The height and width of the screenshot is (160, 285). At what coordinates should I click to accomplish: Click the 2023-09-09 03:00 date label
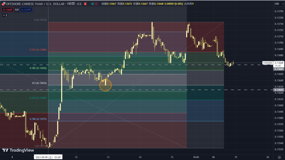coord(48,157)
